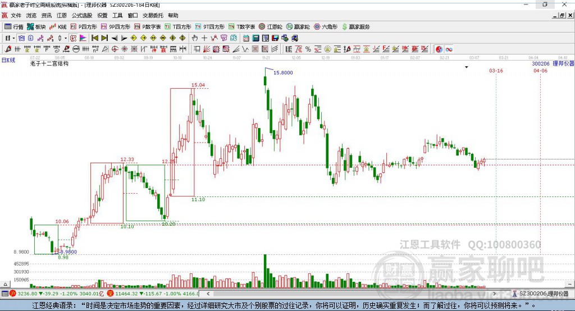Click the first yellow diamond arrow icon

coord(134,38)
